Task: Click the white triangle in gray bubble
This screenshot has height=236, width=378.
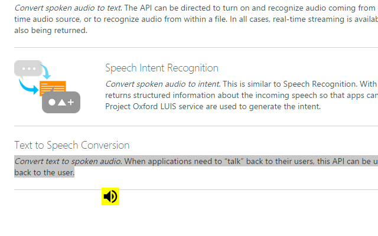Action: (x=61, y=102)
